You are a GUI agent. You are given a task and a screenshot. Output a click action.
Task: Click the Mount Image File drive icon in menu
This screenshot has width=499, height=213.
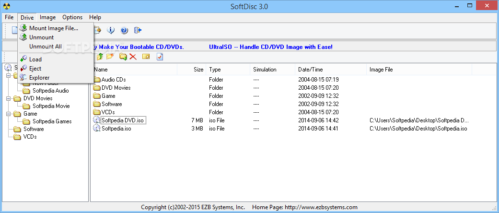(x=23, y=28)
